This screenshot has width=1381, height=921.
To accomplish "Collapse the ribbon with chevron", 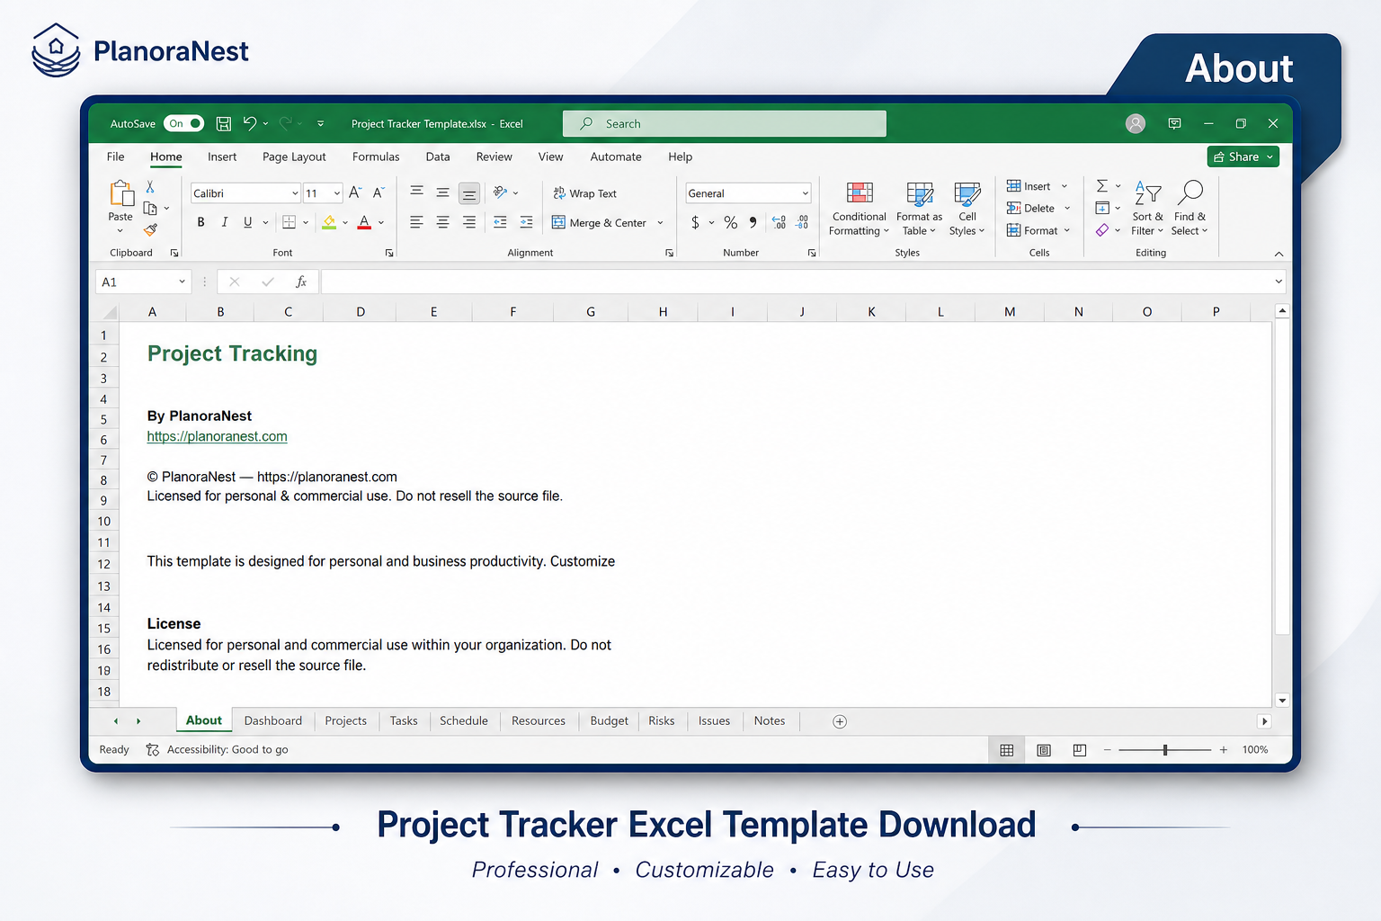I will coord(1279,254).
